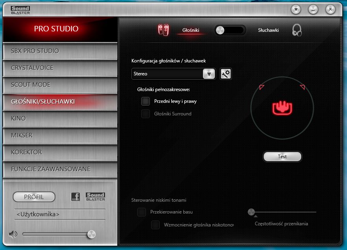Select the Głośniki label

click(x=190, y=30)
